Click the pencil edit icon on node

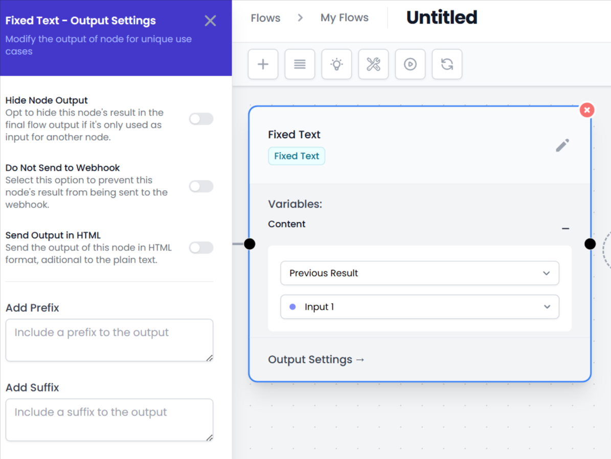[x=562, y=145]
